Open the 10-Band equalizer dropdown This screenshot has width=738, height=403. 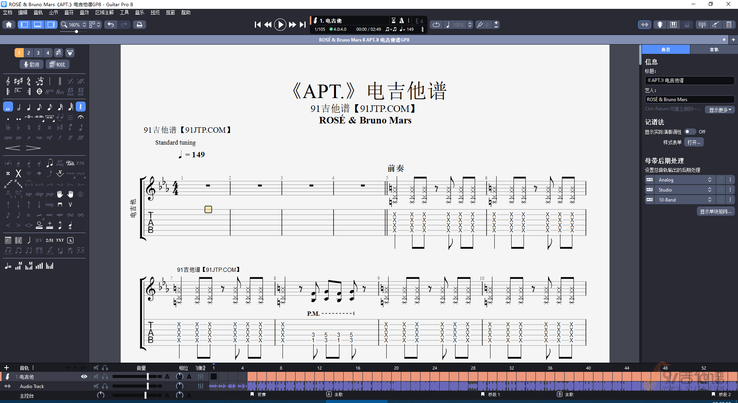(685, 200)
